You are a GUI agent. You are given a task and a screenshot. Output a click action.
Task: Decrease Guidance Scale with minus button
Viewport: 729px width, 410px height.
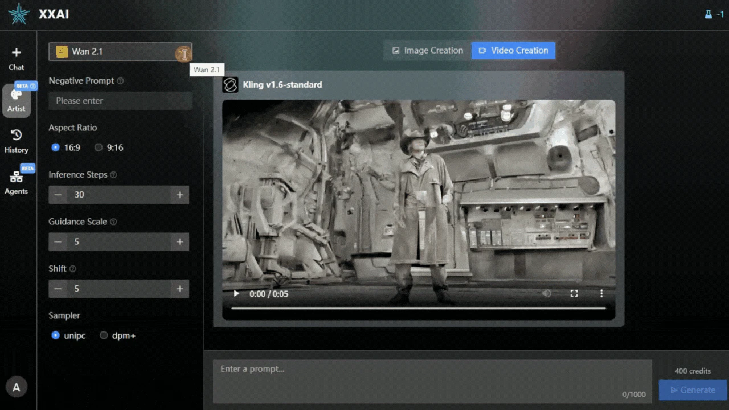point(58,242)
